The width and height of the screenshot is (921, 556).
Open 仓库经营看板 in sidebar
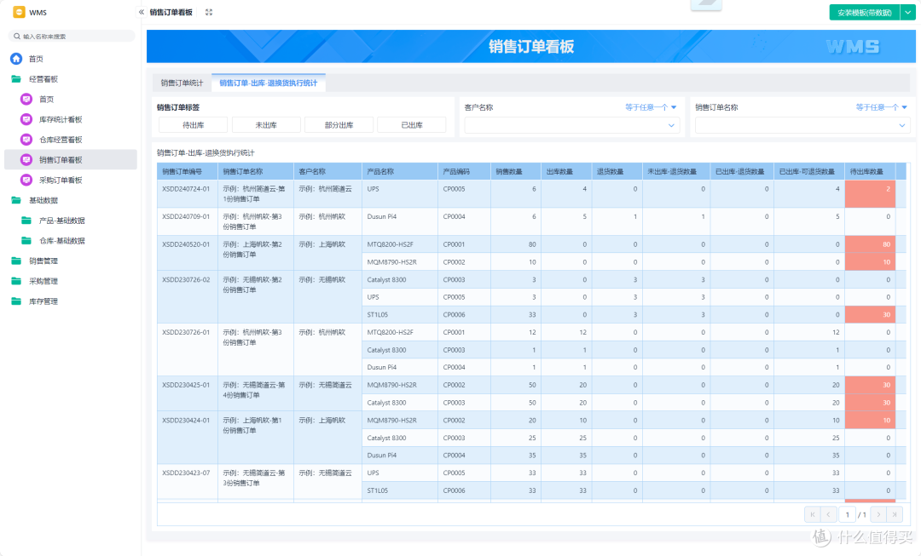(x=61, y=140)
